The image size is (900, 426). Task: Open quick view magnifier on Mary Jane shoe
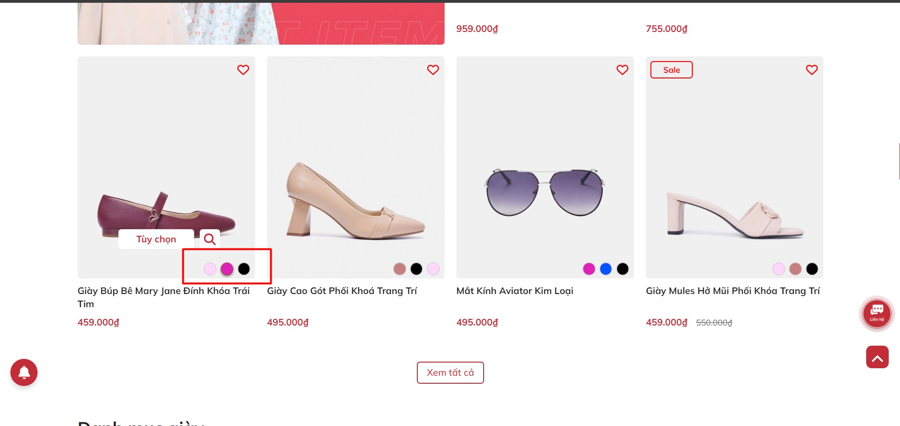tap(210, 239)
